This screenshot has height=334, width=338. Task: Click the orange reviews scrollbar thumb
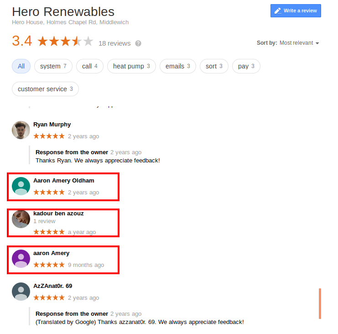tap(320, 303)
